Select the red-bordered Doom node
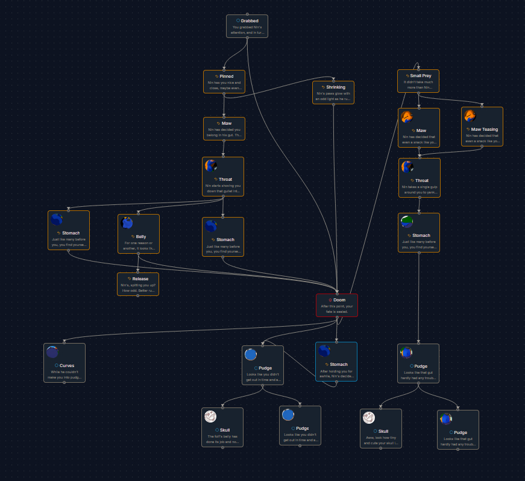Viewport: 525px width, 481px height. coord(336,305)
